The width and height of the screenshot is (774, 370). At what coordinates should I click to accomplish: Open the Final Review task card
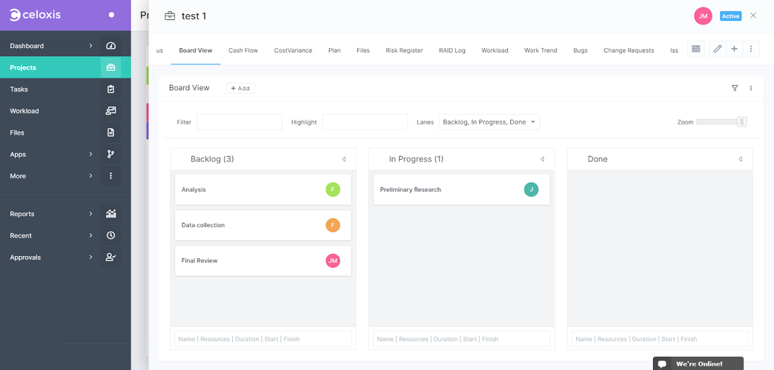263,260
